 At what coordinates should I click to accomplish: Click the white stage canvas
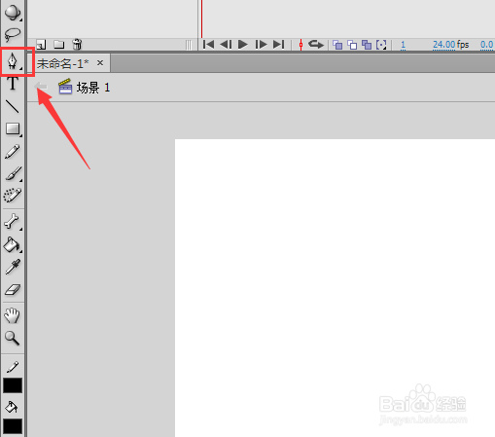click(335, 288)
